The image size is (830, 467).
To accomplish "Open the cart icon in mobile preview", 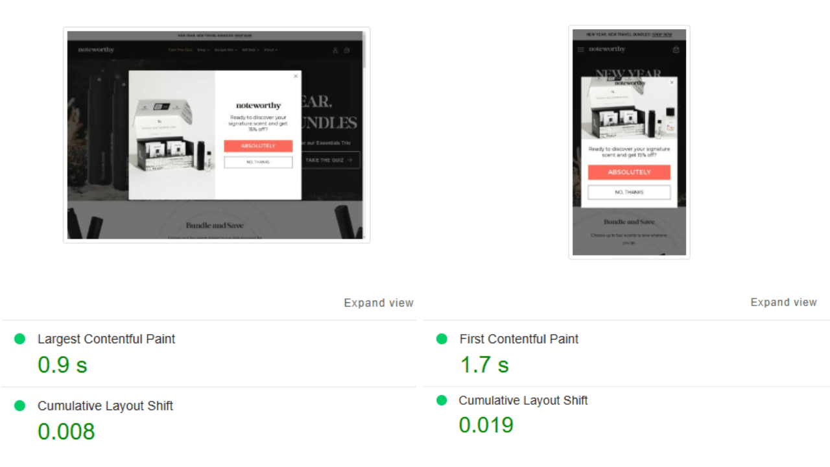I will point(676,49).
